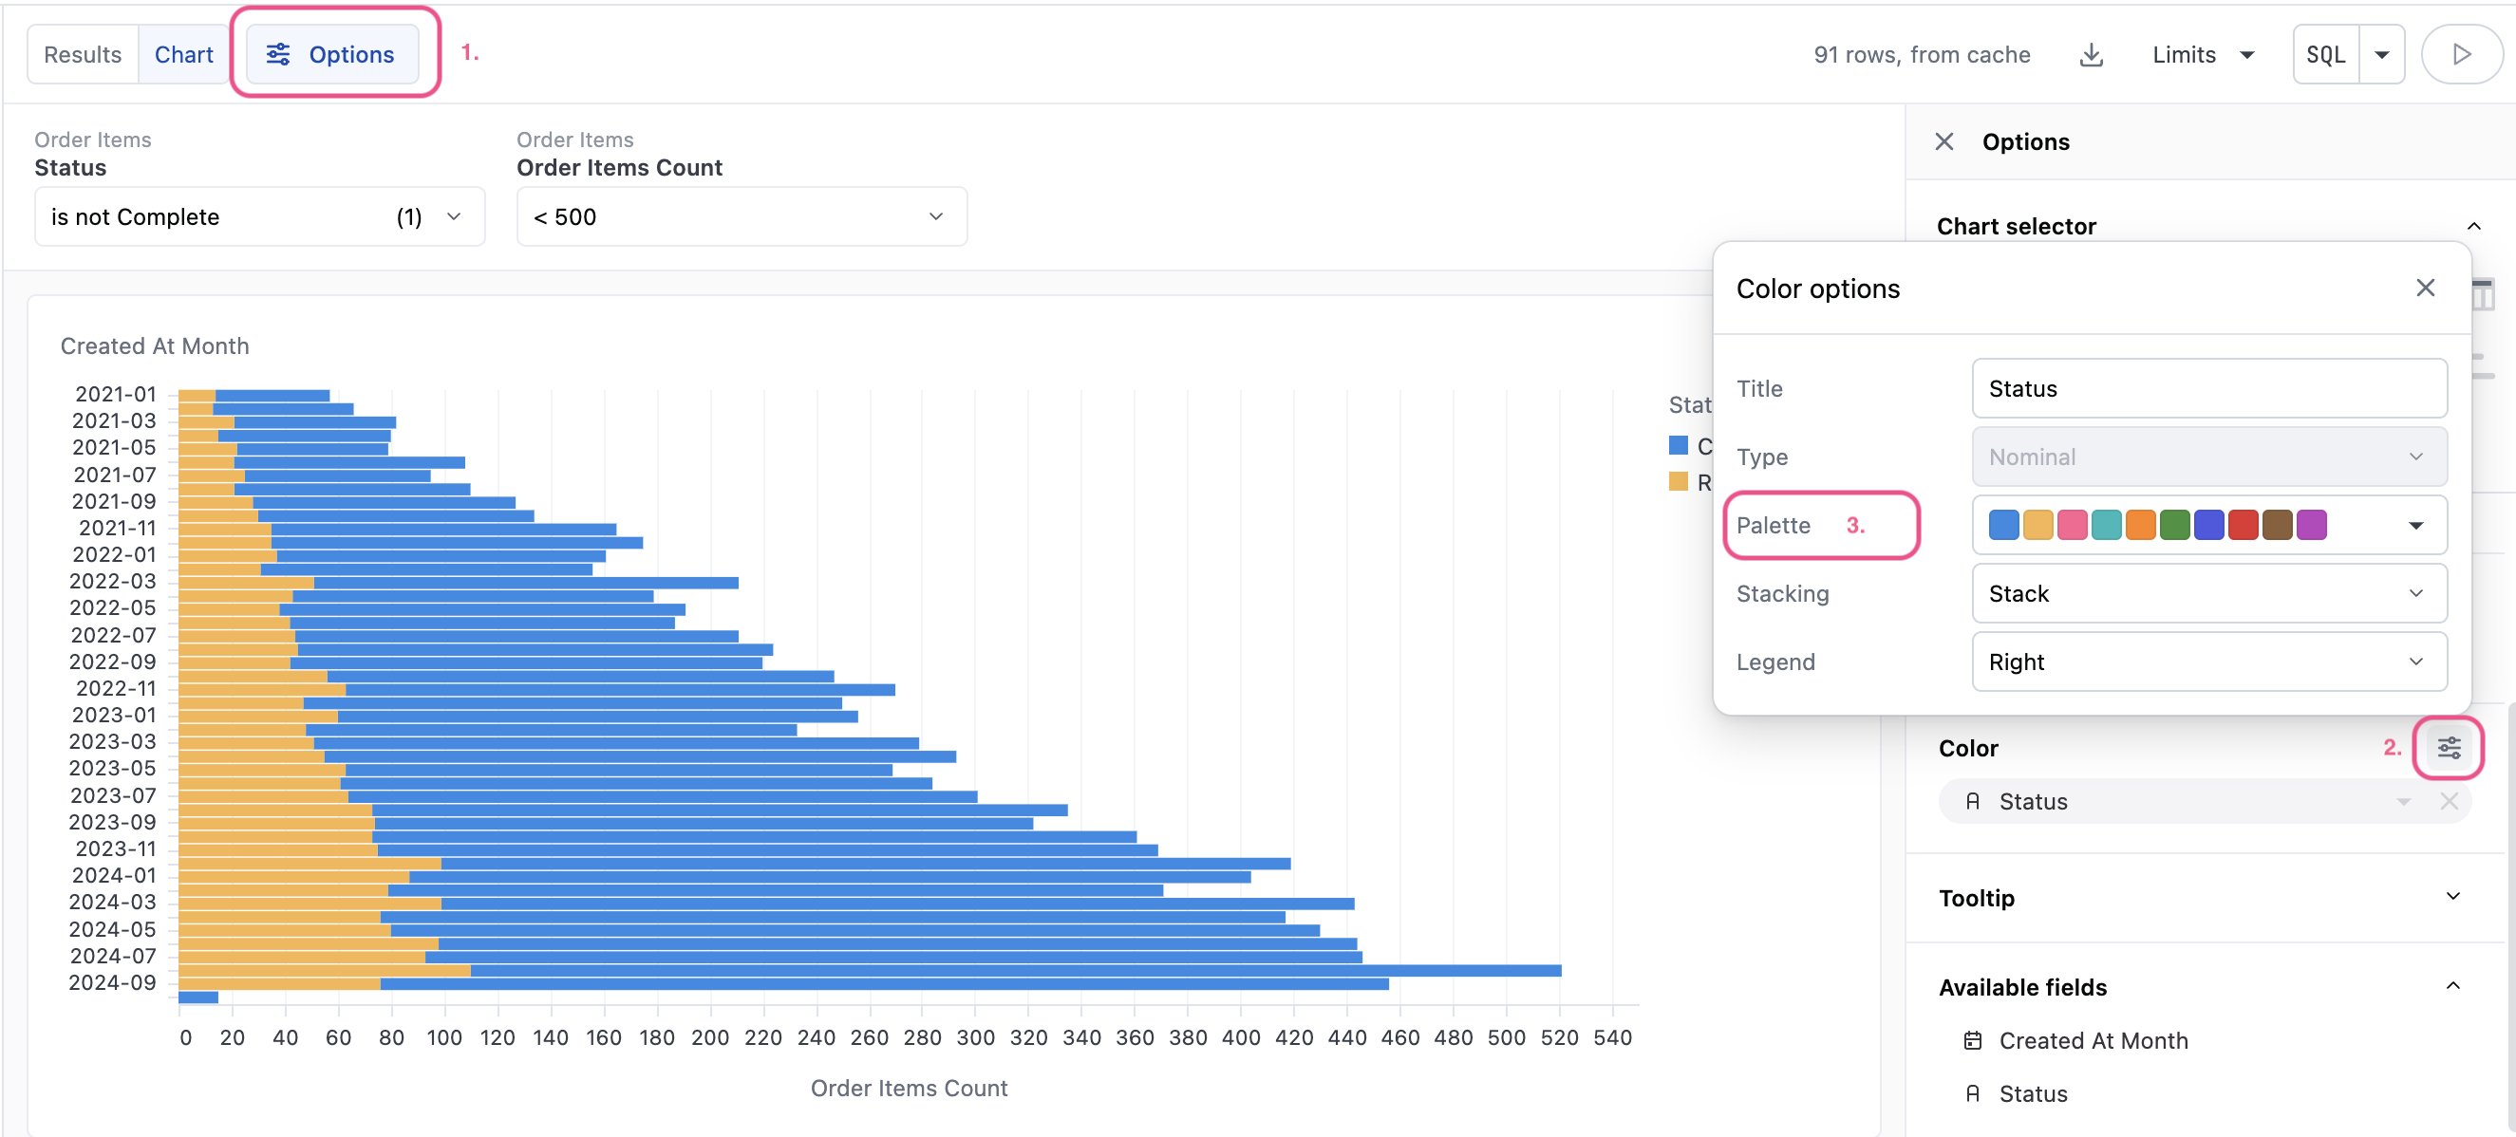Collapse the Available fields section

coord(2451,986)
